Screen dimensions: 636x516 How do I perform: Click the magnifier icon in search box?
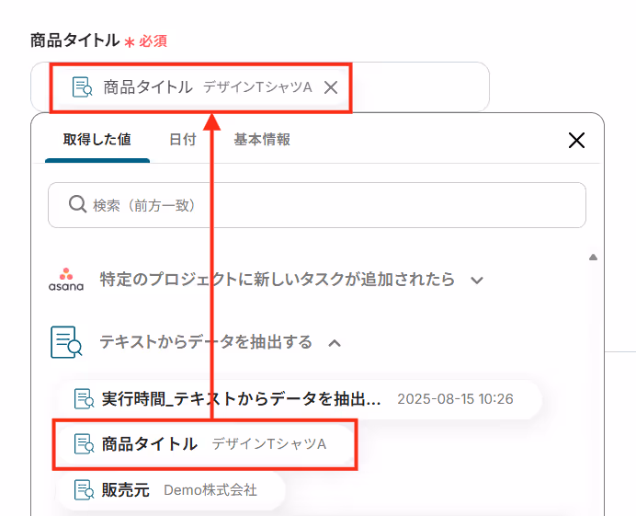(77, 204)
